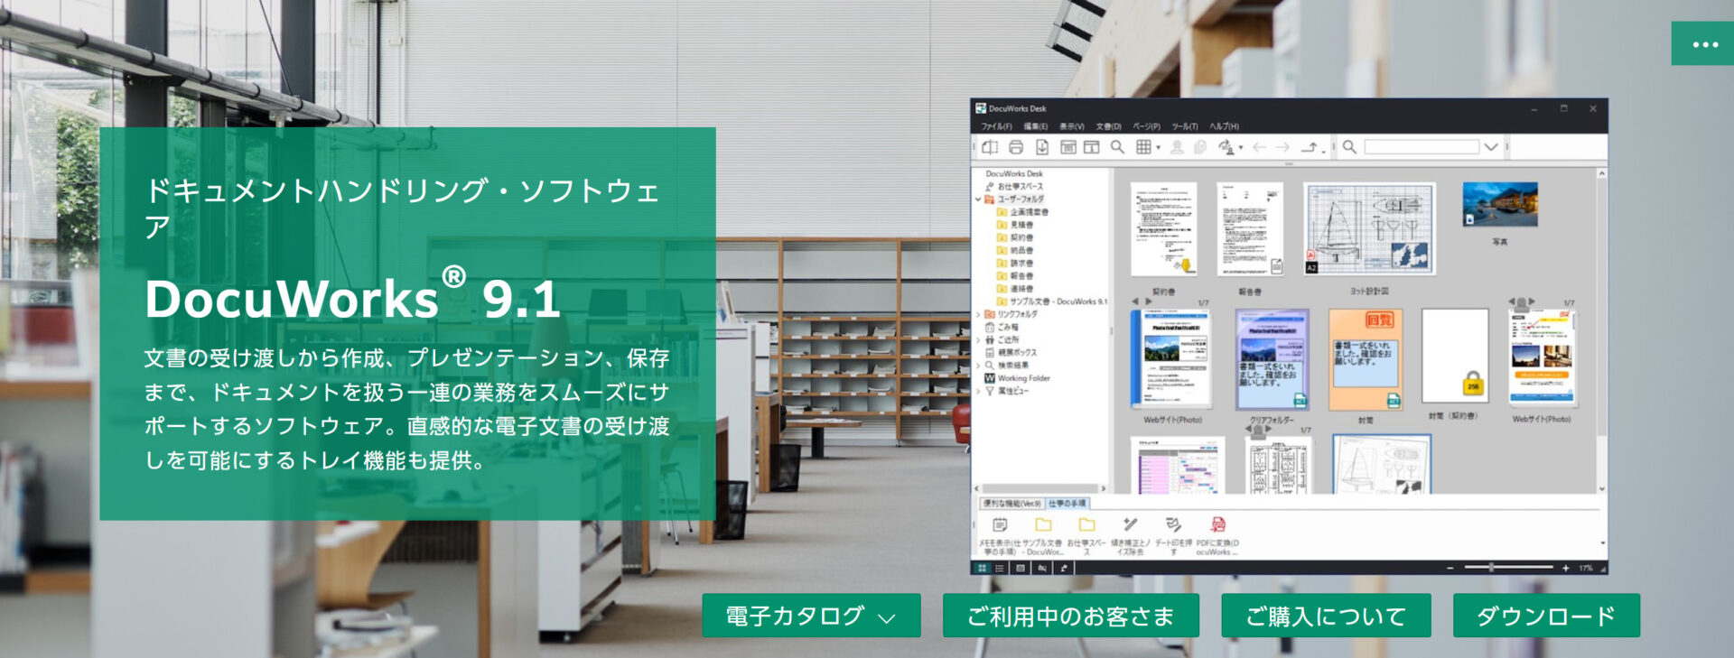
Task: Click the up-folder arrow icon
Action: [x=1310, y=147]
